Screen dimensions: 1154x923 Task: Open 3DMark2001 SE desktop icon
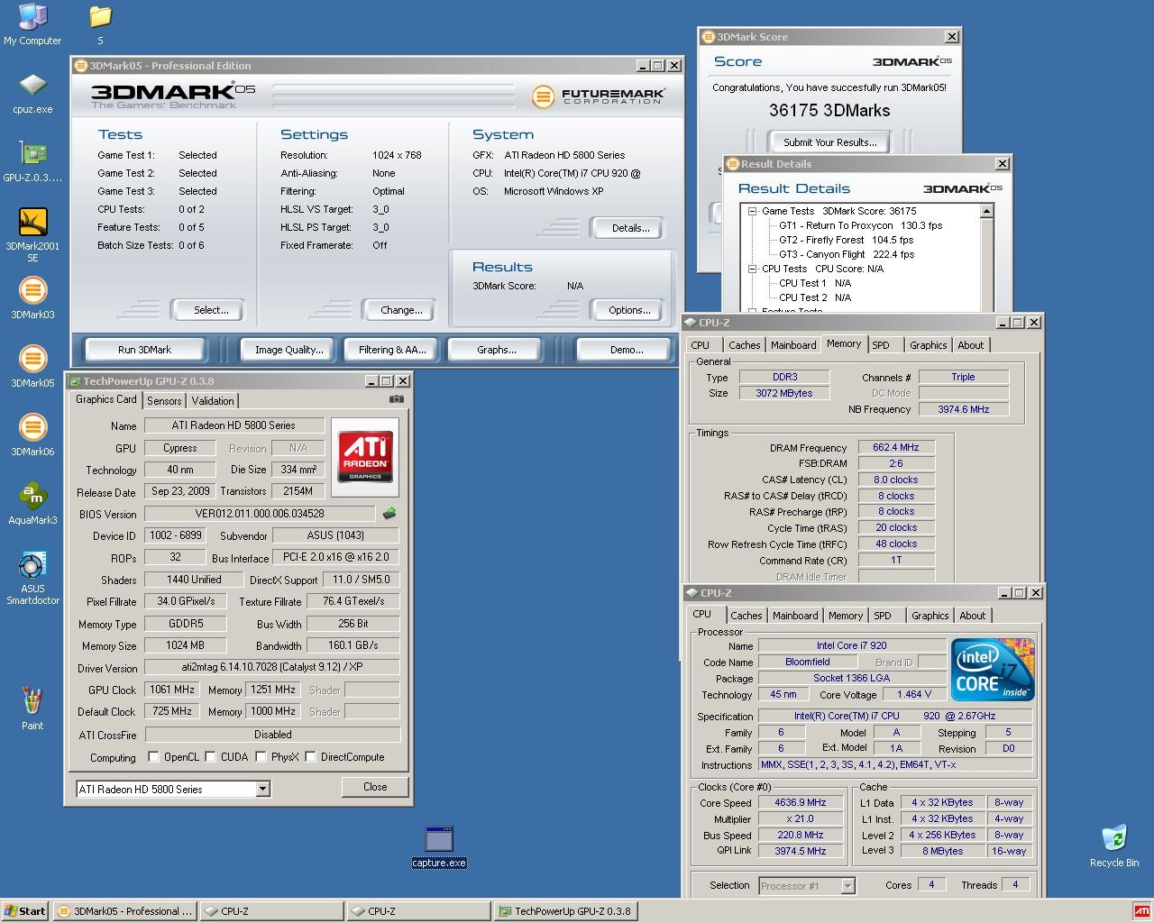(32, 235)
